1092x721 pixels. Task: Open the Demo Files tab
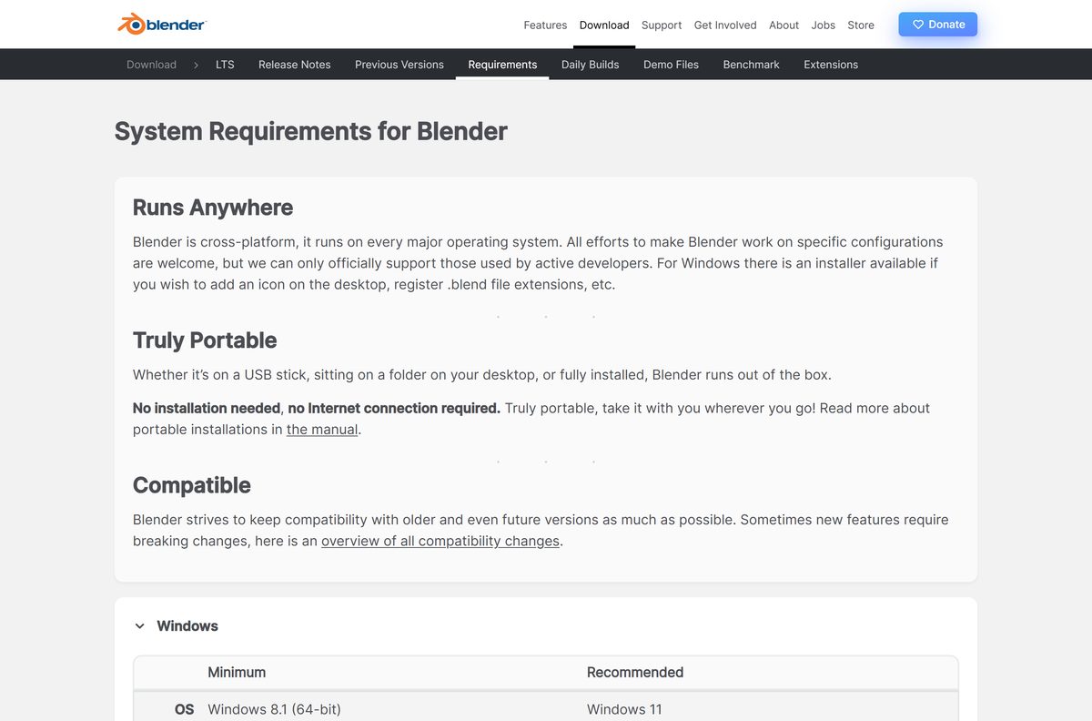pyautogui.click(x=671, y=65)
